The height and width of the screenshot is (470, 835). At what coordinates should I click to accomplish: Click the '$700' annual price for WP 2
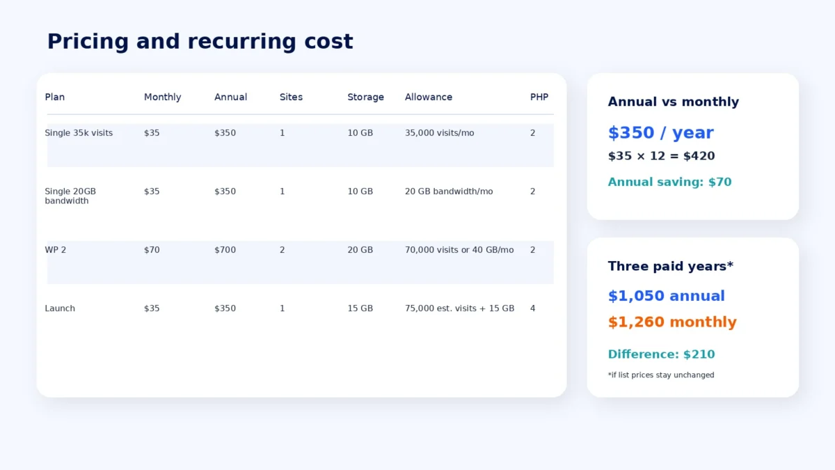[225, 250]
